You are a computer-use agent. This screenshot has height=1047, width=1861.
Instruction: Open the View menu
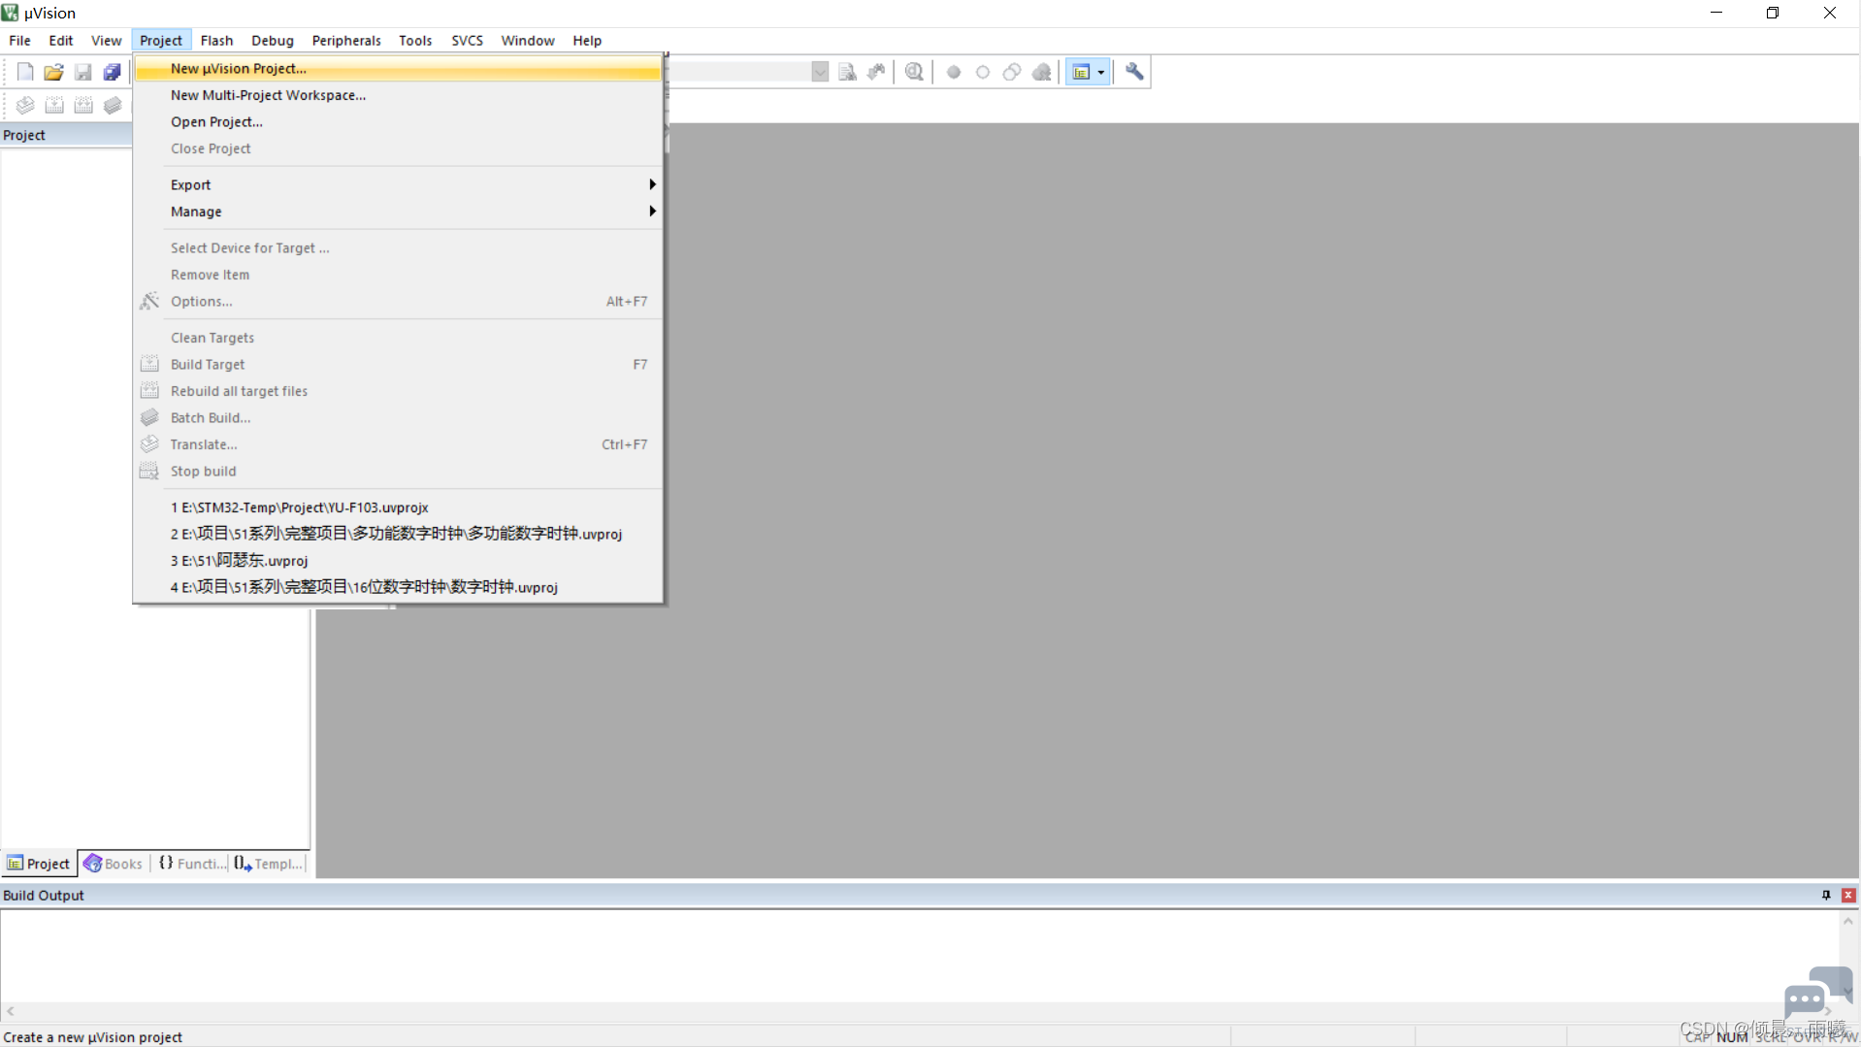pos(106,41)
